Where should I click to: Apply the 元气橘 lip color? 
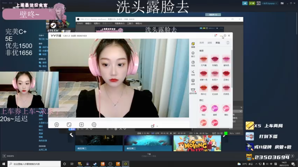(203, 60)
